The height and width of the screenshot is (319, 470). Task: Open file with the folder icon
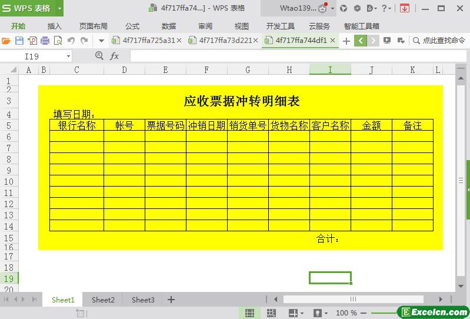coord(6,41)
